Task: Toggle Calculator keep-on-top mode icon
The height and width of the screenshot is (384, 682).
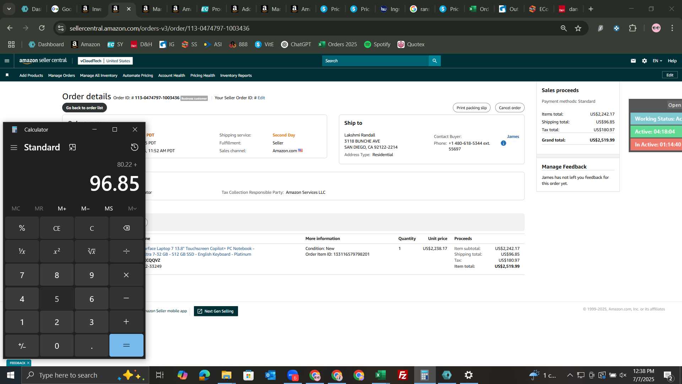Action: point(72,148)
